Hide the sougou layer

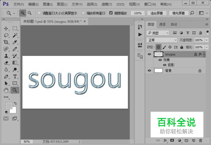coord(149,54)
